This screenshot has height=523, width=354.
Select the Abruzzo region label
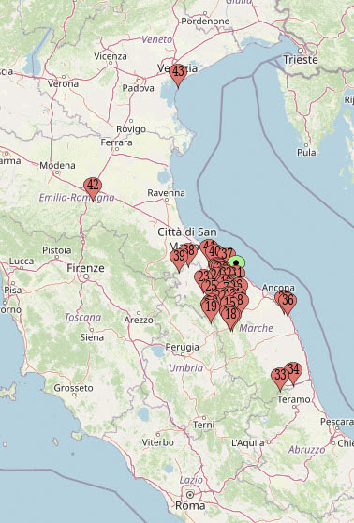point(306,450)
